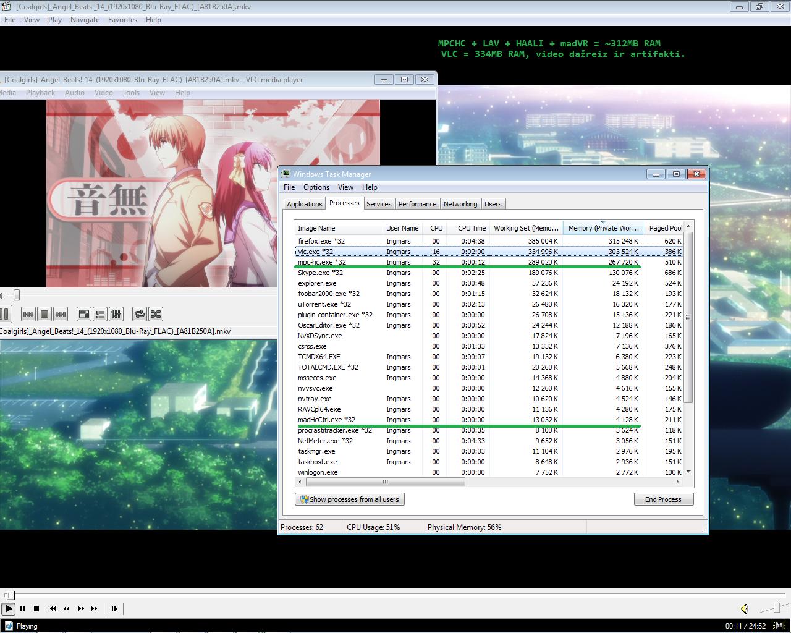Image resolution: width=791 pixels, height=633 pixels.
Task: Toggle loop mode in VLC
Action: point(140,314)
